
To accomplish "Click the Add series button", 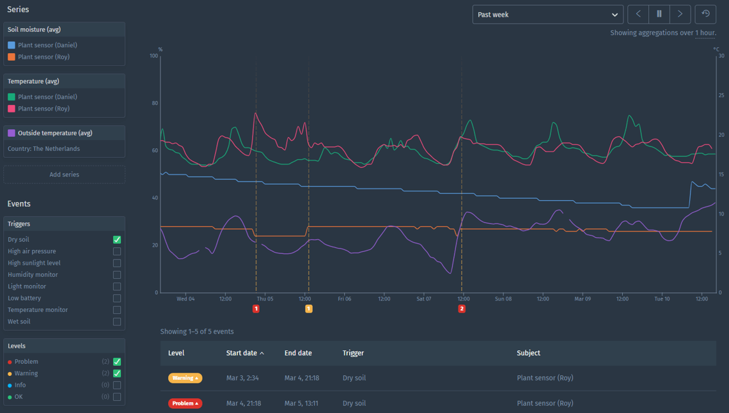I will pyautogui.click(x=64, y=175).
